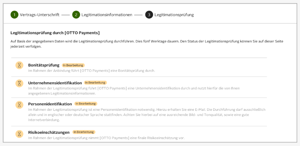Click the black step 3 circle
300x146 pixels.
[149, 15]
